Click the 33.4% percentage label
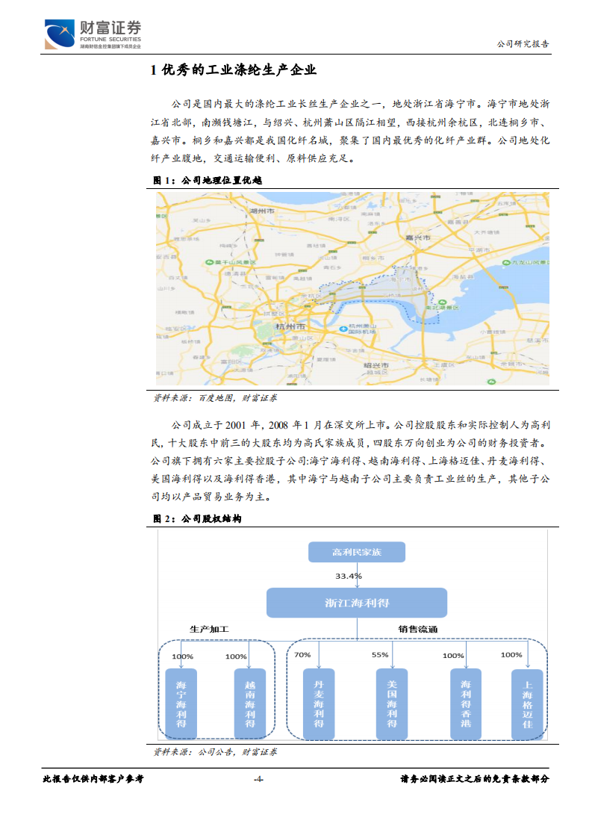The height and width of the screenshot is (838, 592). click(349, 576)
